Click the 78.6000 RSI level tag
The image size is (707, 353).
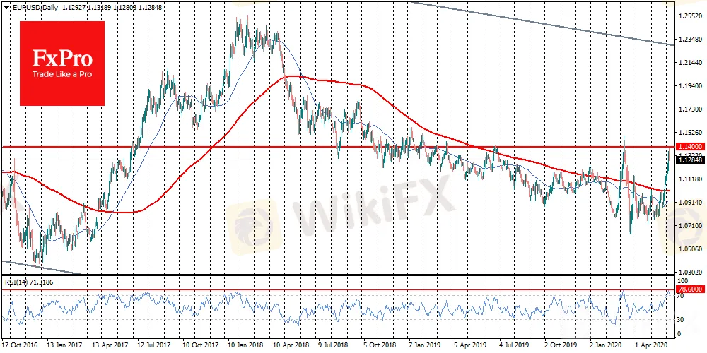point(691,290)
